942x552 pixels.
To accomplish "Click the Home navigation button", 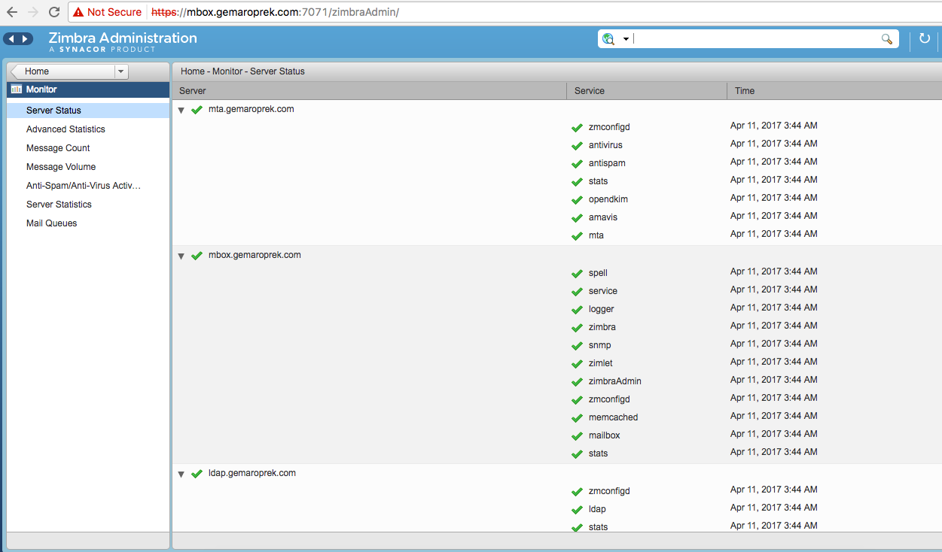I will (62, 71).
